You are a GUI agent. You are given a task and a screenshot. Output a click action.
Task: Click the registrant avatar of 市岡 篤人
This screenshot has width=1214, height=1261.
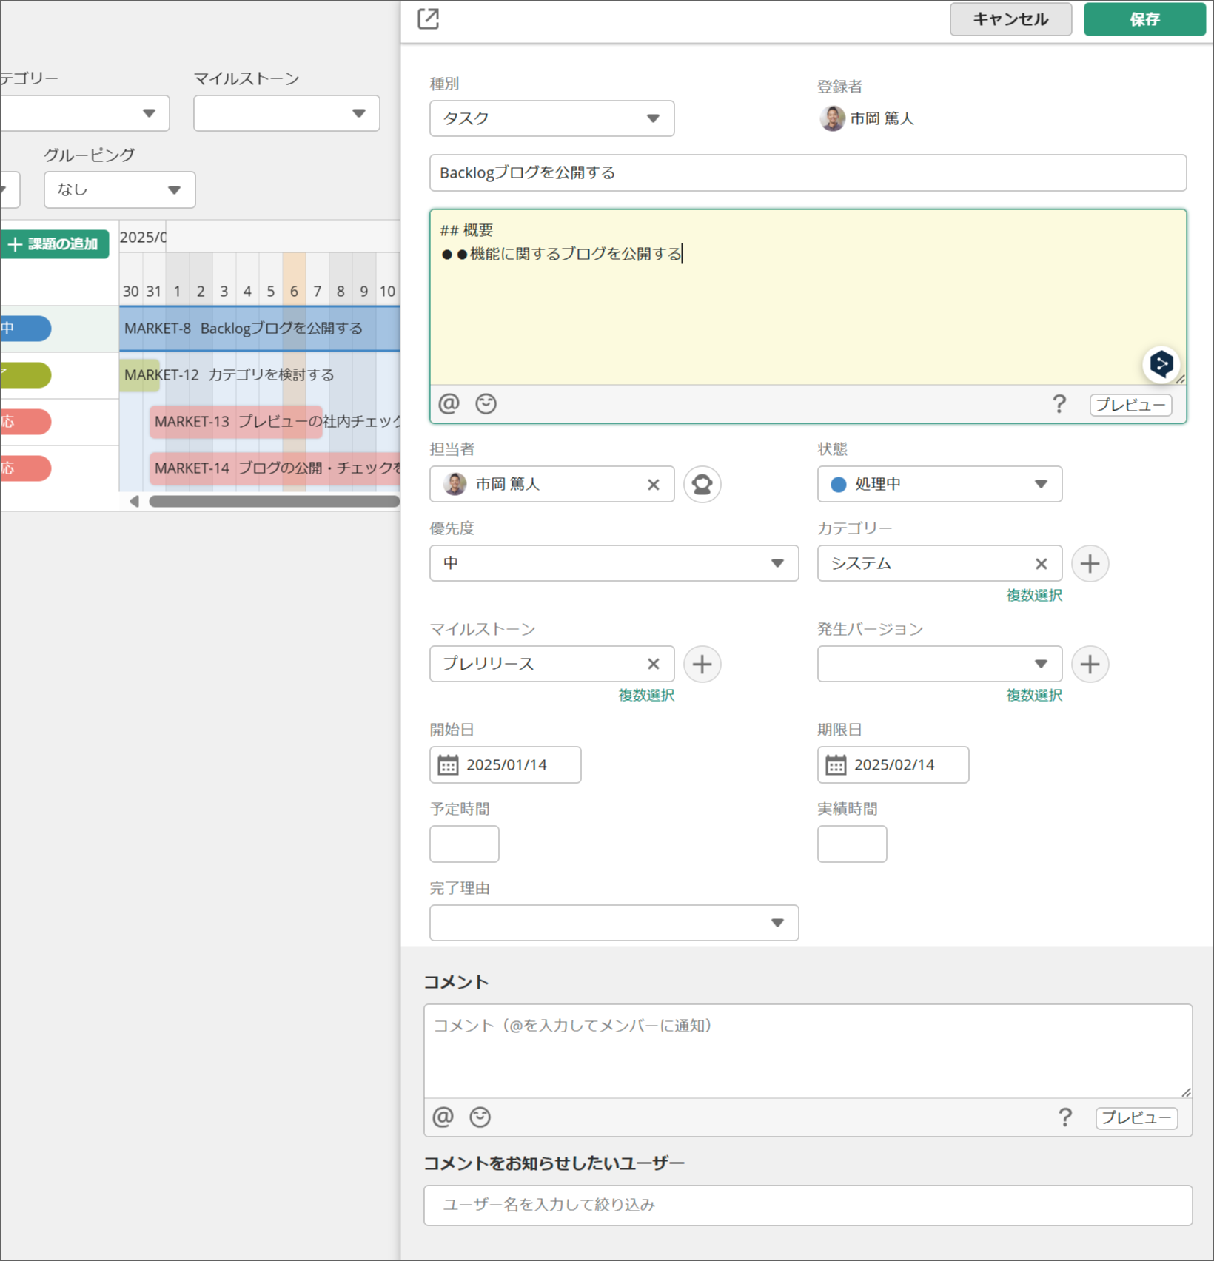pos(833,118)
